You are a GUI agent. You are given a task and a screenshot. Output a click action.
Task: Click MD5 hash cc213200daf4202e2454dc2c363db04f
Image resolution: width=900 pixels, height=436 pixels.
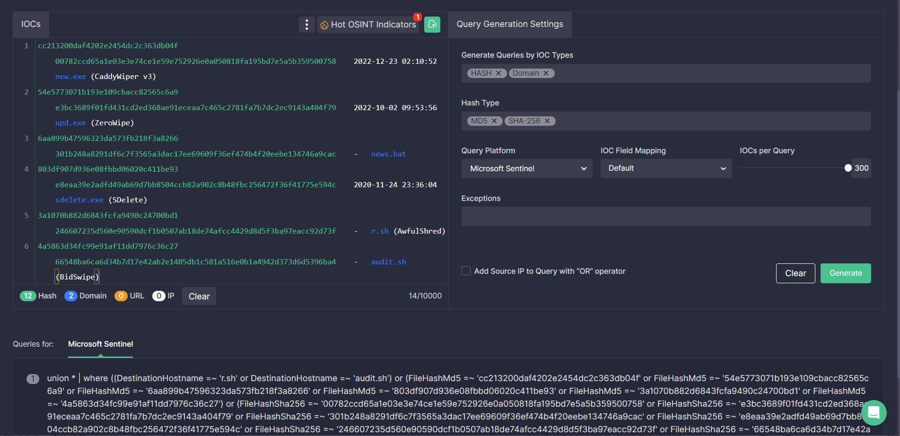108,46
